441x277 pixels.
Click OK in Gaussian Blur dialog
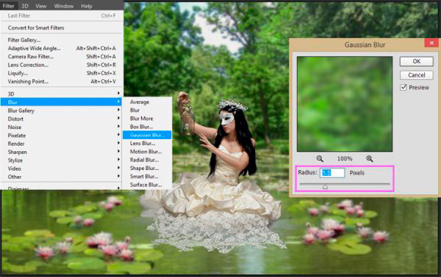click(417, 62)
